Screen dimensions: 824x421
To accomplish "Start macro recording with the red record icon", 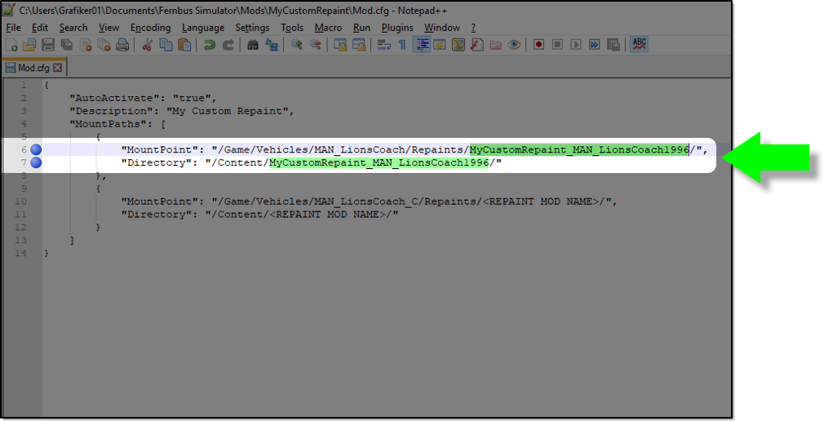I will (x=538, y=45).
